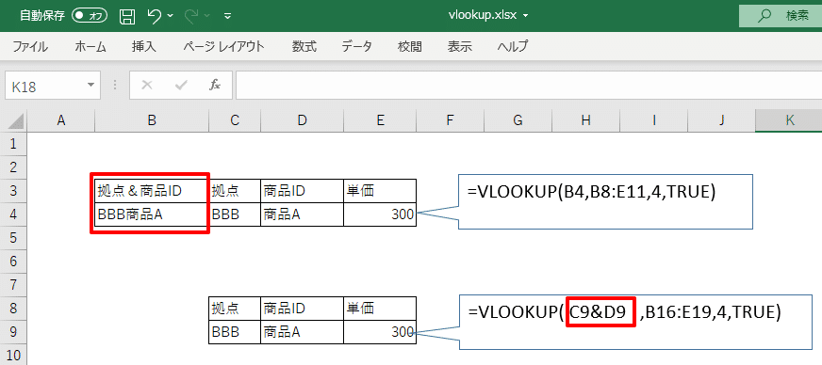Select column C header
The height and width of the screenshot is (365, 822).
[235, 121]
